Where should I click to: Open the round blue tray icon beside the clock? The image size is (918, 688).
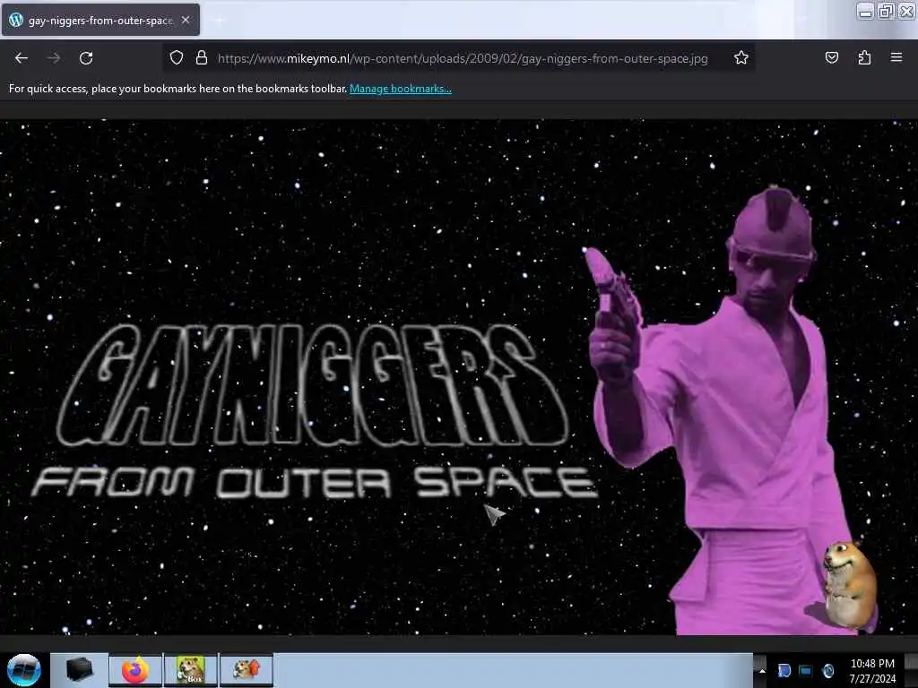tap(827, 671)
